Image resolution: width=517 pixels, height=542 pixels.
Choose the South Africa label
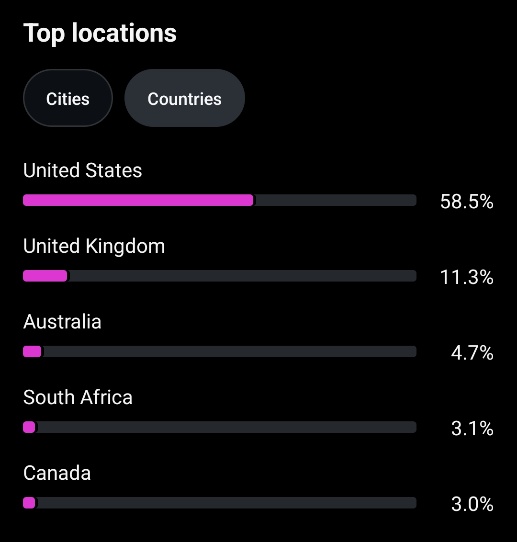(78, 397)
